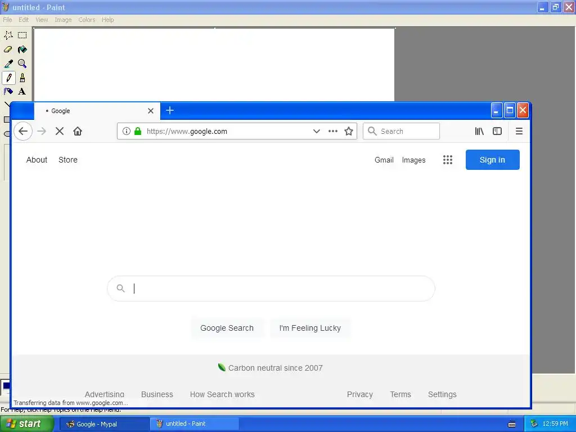Show site information icon in address bar

click(x=127, y=131)
